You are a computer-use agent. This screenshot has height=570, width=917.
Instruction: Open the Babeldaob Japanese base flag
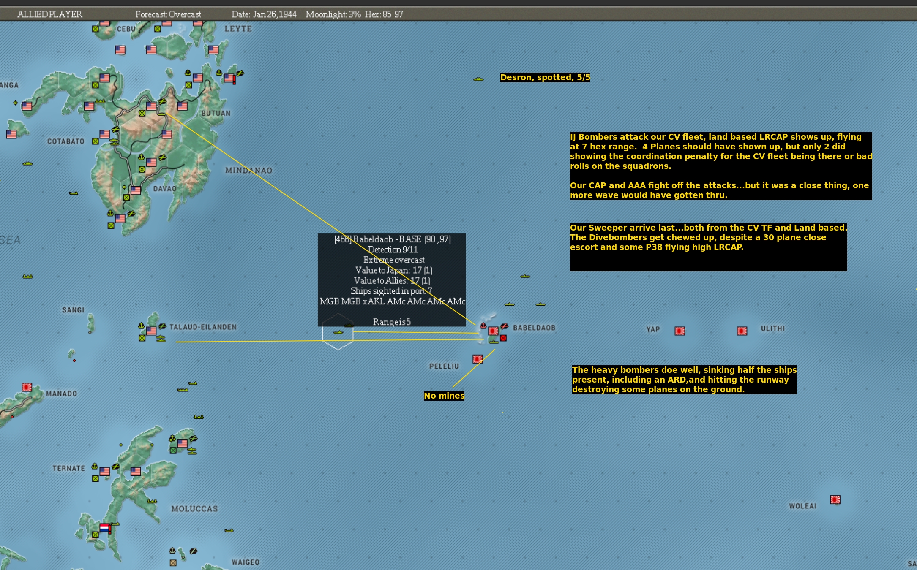click(x=493, y=331)
